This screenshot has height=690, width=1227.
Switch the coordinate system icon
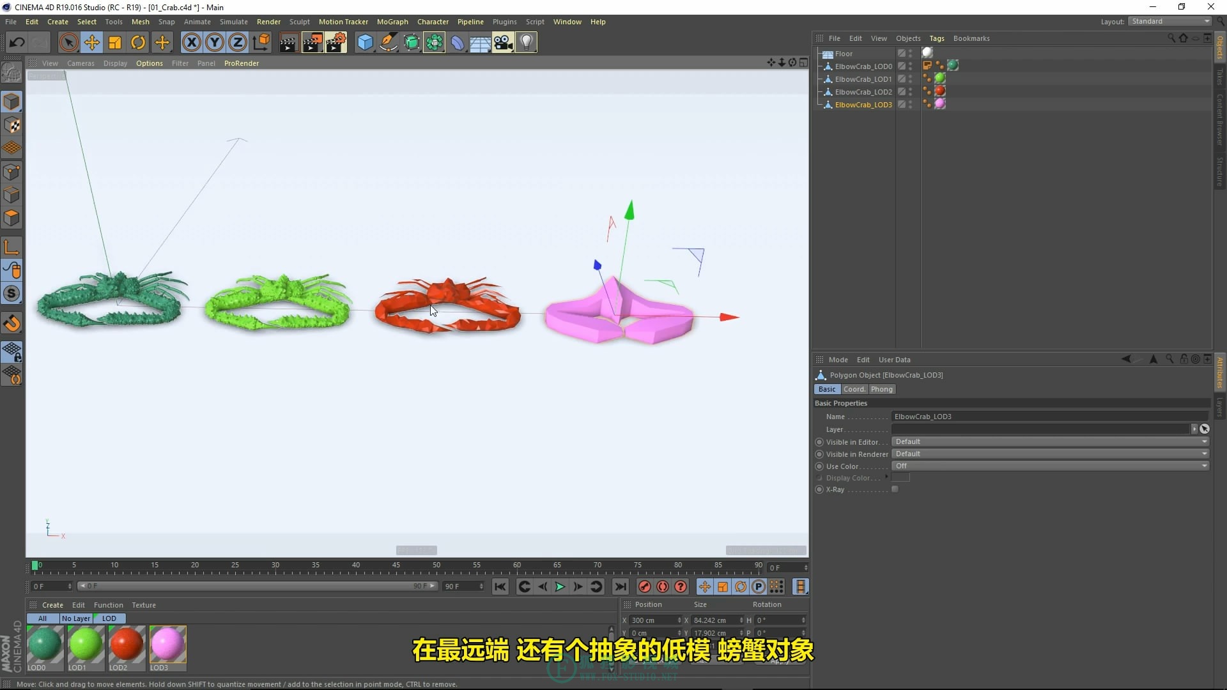261,43
